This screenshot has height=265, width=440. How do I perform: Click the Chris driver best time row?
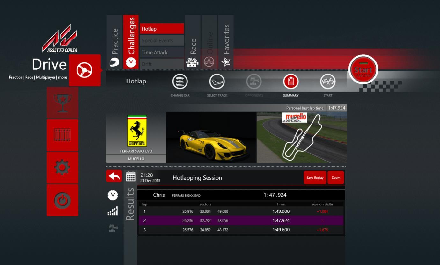[x=241, y=195]
